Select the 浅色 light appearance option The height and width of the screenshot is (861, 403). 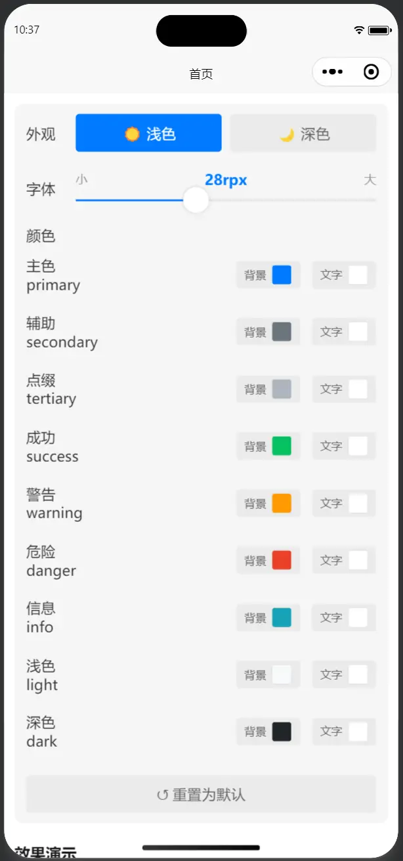[x=148, y=133]
